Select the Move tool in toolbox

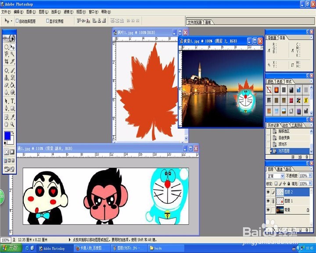coord(12,47)
